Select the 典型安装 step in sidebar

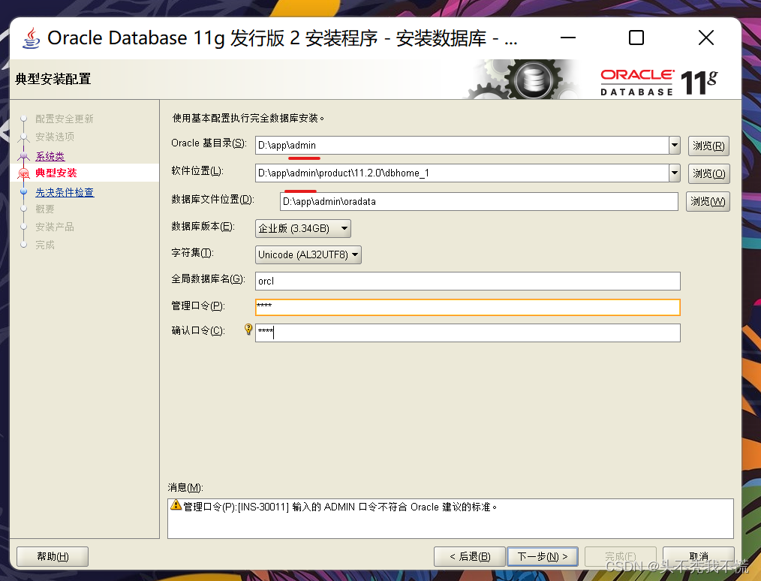pyautogui.click(x=56, y=173)
